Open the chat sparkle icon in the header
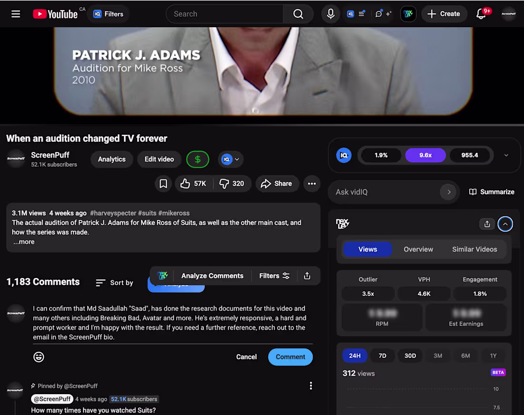 383,14
